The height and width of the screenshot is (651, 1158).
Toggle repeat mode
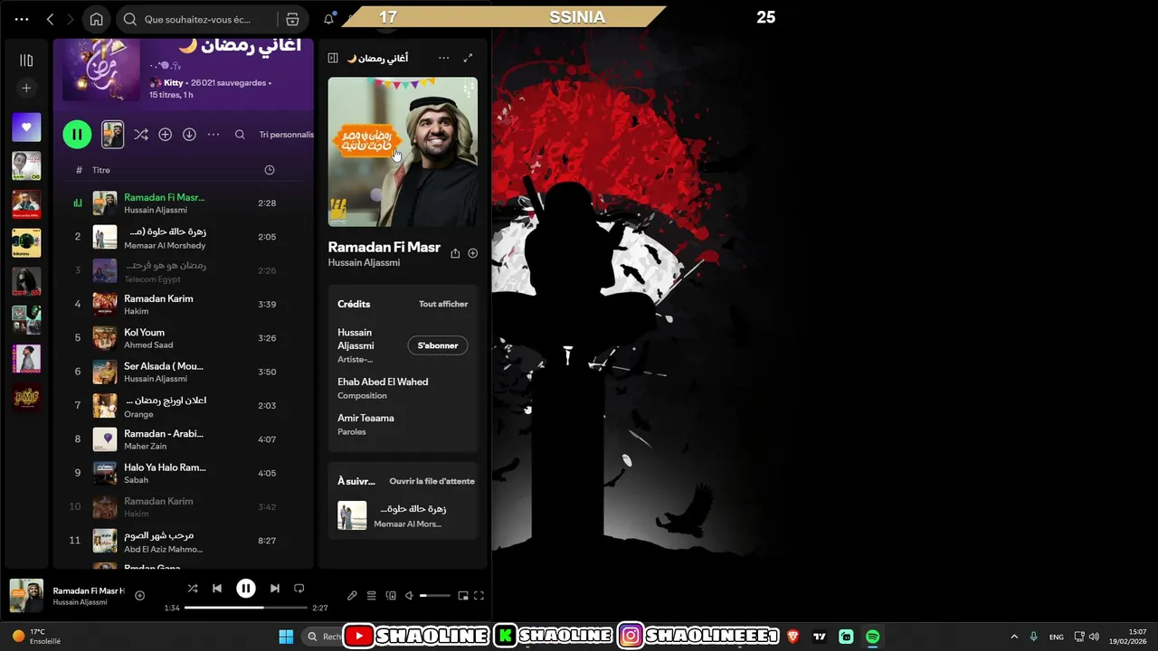(x=299, y=589)
